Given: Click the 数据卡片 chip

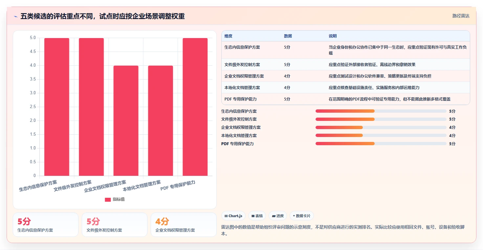Looking at the screenshot, I should click(x=302, y=216).
